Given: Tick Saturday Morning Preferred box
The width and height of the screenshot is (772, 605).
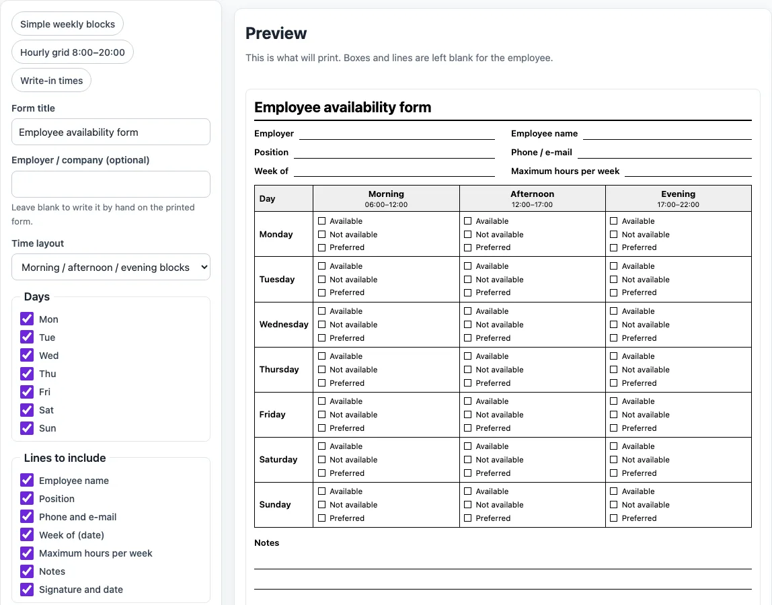Looking at the screenshot, I should 322,473.
